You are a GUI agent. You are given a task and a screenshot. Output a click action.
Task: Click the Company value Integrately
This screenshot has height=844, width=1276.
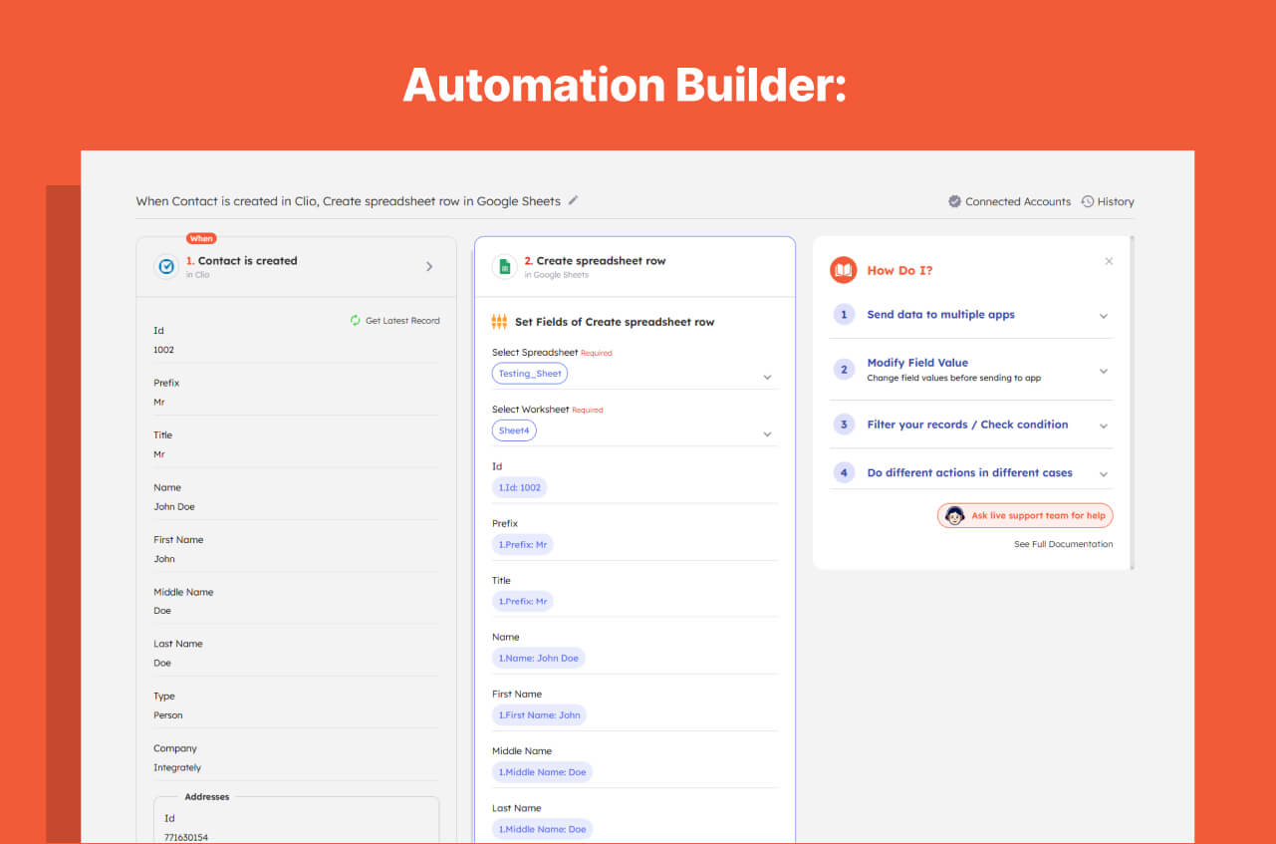(x=177, y=767)
